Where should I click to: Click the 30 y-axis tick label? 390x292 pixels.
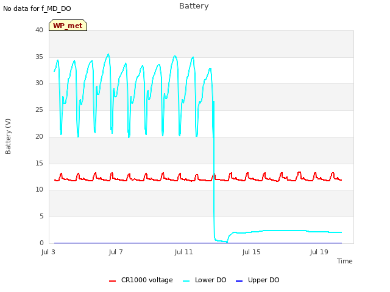39,83
